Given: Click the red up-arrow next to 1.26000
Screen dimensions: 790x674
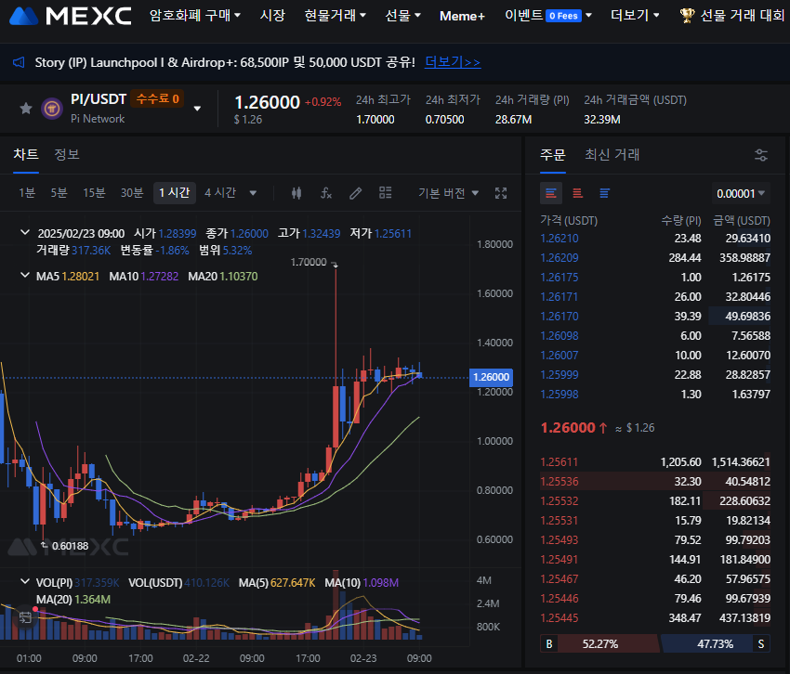Looking at the screenshot, I should point(602,428).
